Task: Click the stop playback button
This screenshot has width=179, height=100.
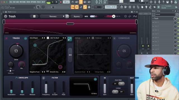Action: [x=56, y=2]
